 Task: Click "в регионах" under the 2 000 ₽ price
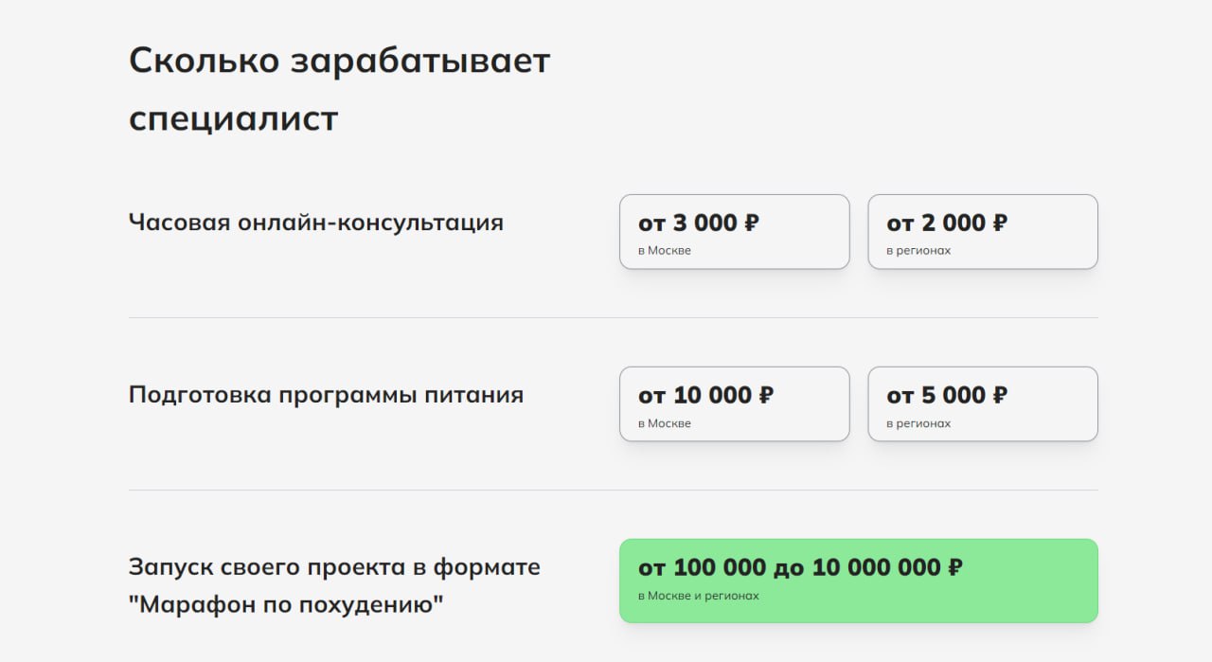pos(918,251)
